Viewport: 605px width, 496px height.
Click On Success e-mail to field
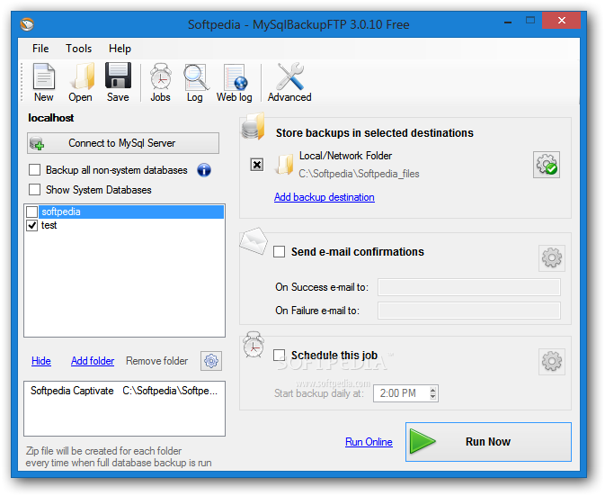click(x=469, y=287)
